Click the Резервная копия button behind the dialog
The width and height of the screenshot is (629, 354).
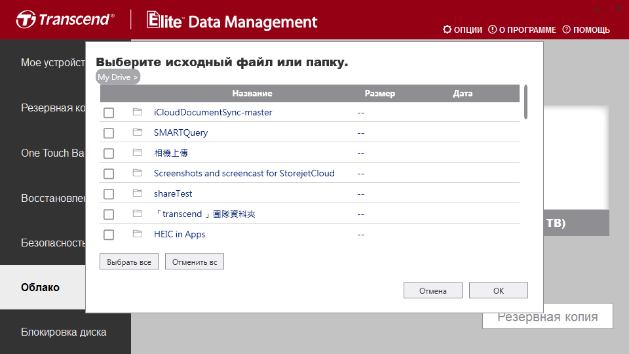pyautogui.click(x=548, y=317)
